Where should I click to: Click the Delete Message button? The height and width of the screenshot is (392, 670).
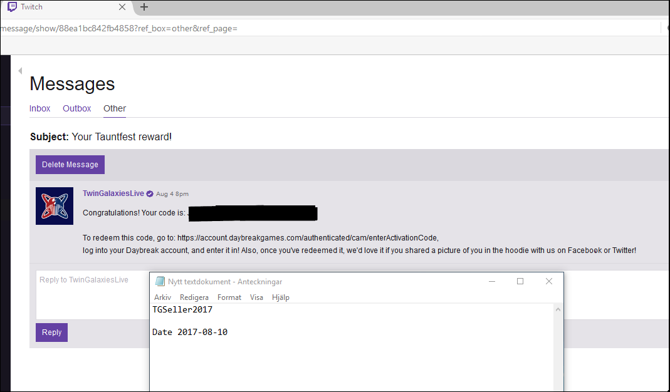coord(70,165)
